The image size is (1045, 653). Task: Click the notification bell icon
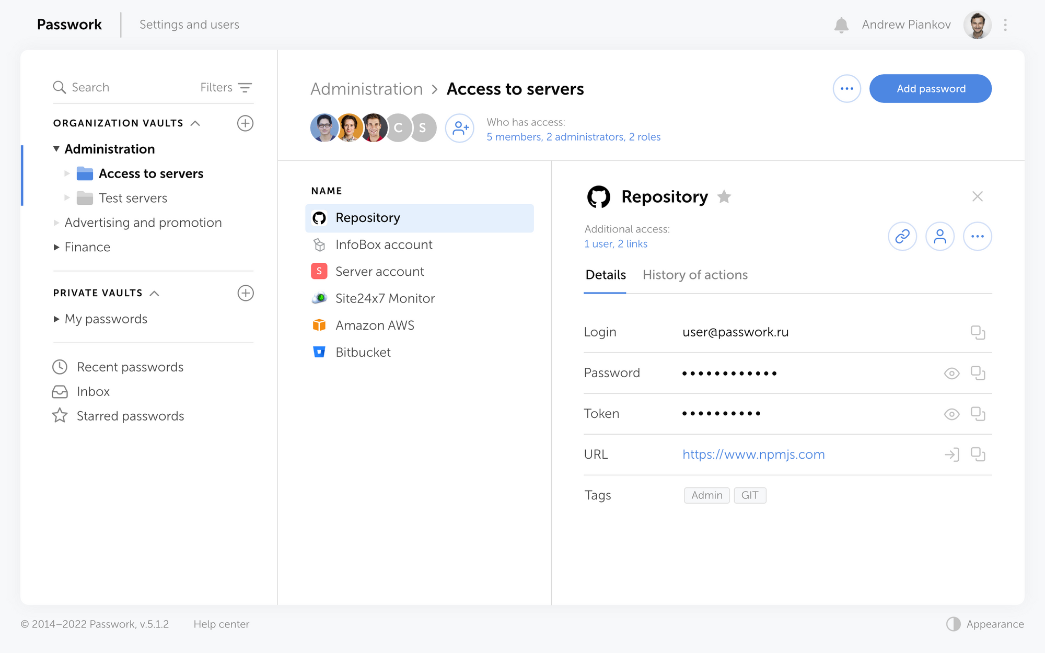(x=841, y=25)
